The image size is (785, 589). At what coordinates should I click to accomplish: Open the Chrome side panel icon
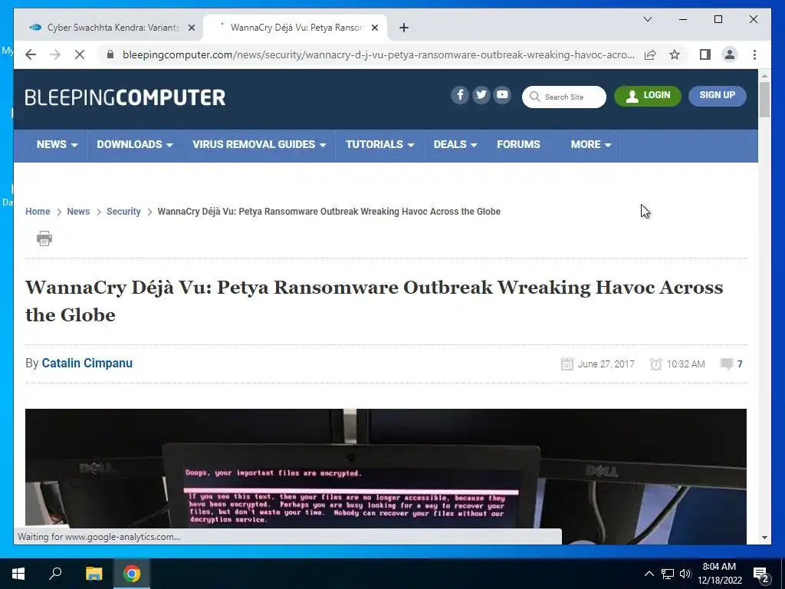(x=705, y=54)
